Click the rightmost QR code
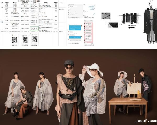Viewport: 157px width, 125px height. (35, 39)
